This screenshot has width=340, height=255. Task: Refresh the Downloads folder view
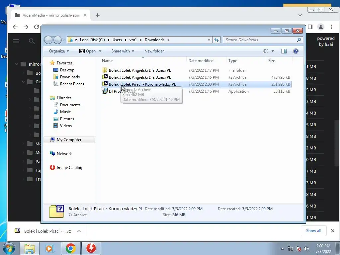tap(216, 40)
